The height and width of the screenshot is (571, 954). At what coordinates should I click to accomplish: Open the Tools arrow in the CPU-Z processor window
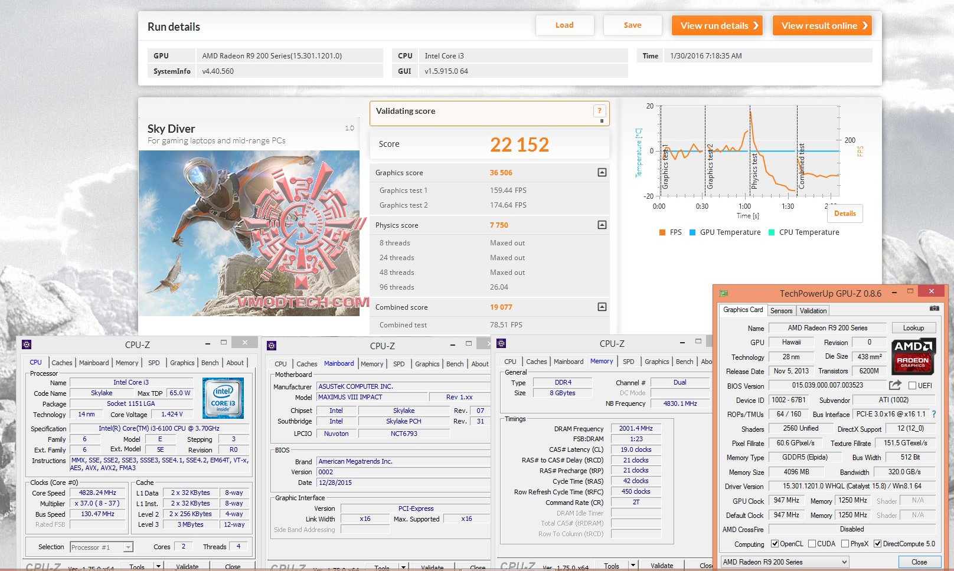pos(158,566)
